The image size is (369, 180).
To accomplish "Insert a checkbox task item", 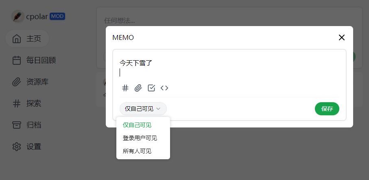I will [x=151, y=88].
